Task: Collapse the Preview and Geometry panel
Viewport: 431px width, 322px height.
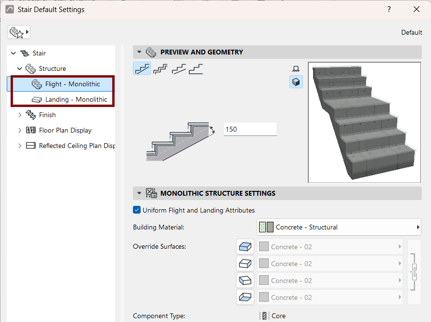Action: 139,52
